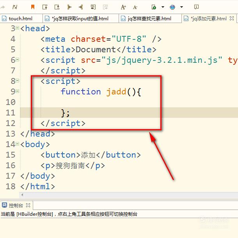238x238 pixels.
Task: Select the jq添加元素.html tab
Action: (x=209, y=19)
